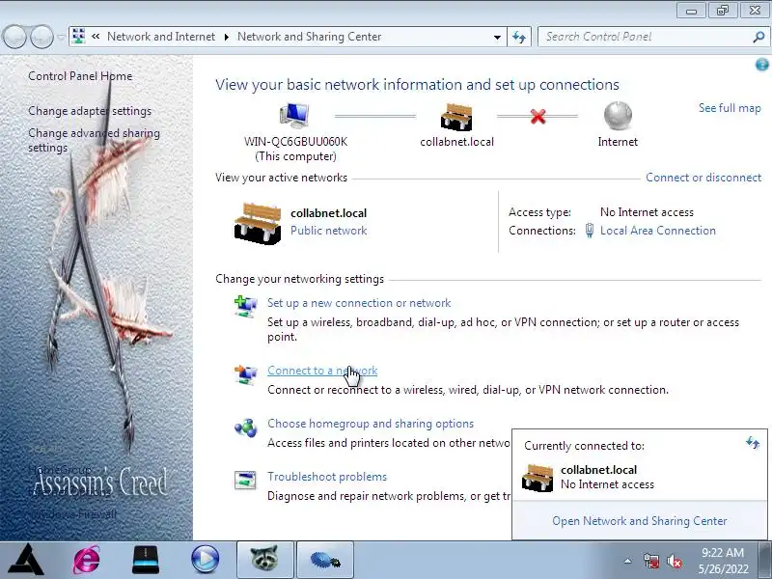Click the address bar refresh button
The width and height of the screenshot is (772, 579).
coord(519,37)
